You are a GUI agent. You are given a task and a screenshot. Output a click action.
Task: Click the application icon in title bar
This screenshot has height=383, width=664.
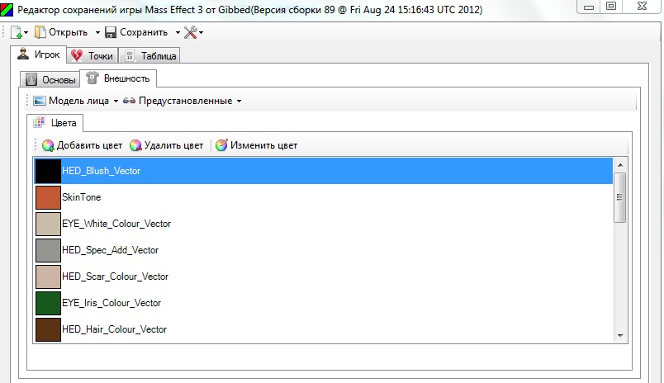pos(7,9)
